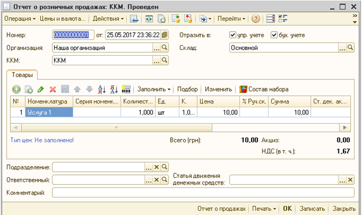Open the Печать dropdown
This screenshot has height=215, width=362.
264,209
